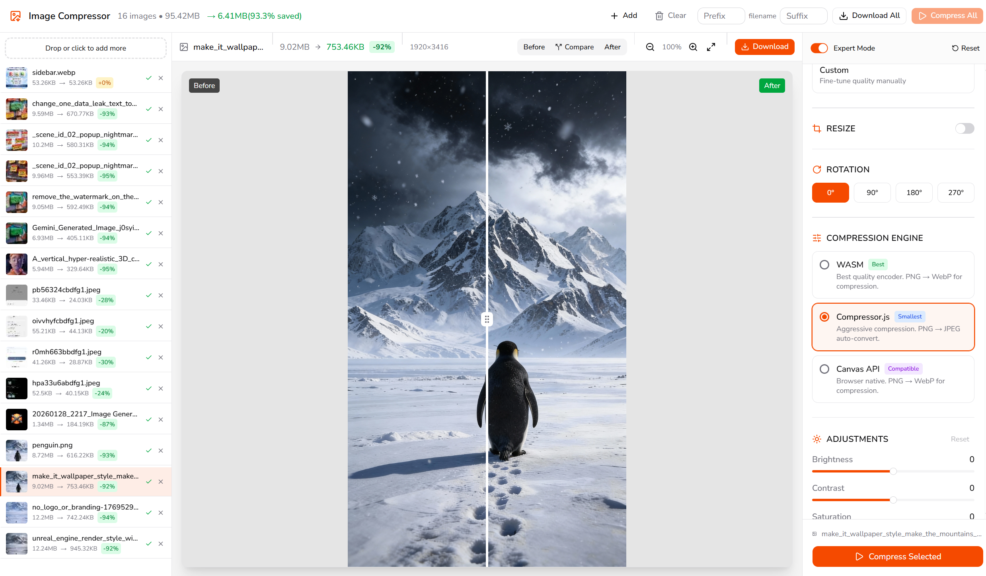The image size is (986, 576).
Task: Toggle Expert Mode switch off
Action: pos(819,48)
